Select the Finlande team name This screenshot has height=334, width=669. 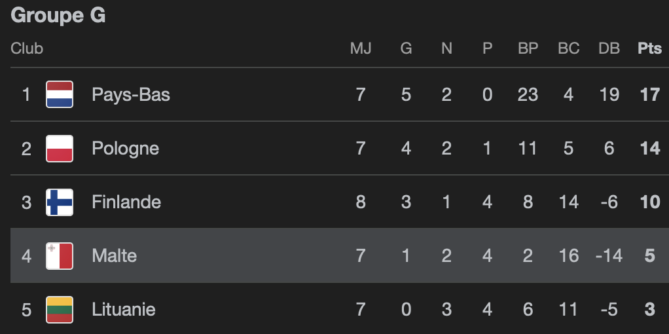point(126,202)
